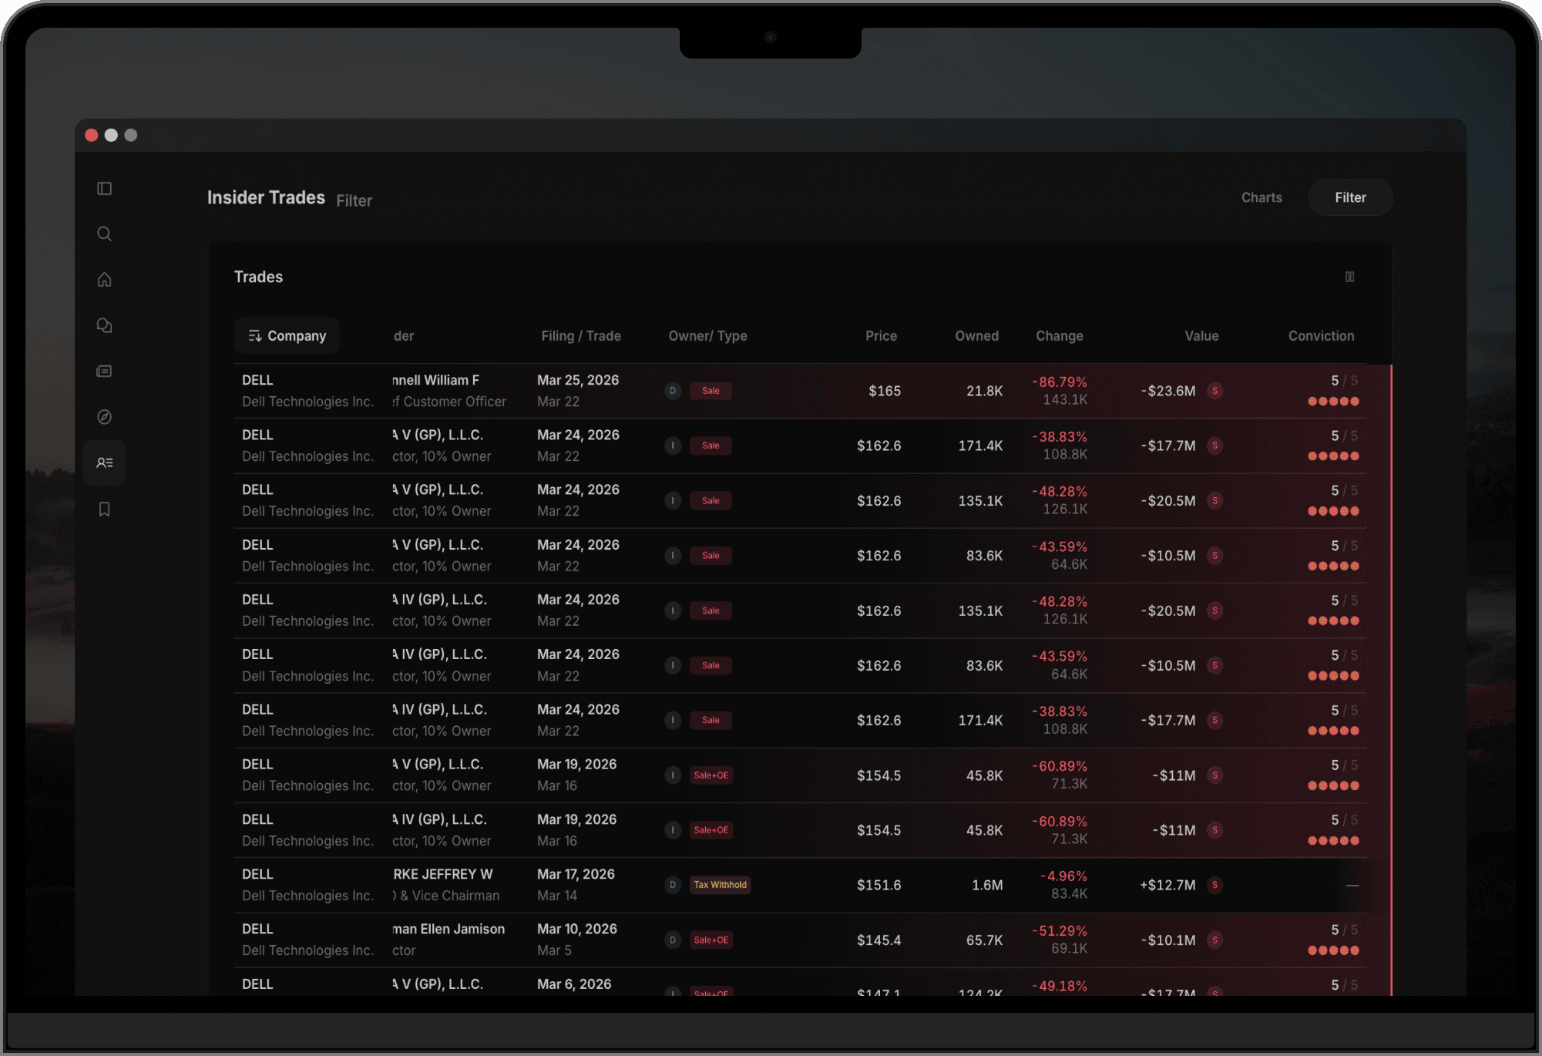Switch to Filter tab at top right
Screen dimensions: 1542x1056
click(x=1350, y=197)
